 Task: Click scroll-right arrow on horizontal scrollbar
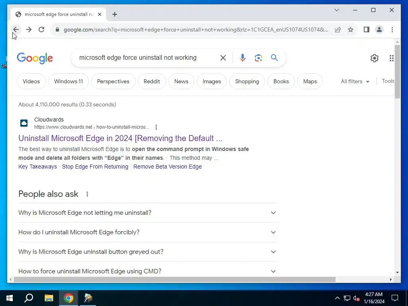(390, 279)
